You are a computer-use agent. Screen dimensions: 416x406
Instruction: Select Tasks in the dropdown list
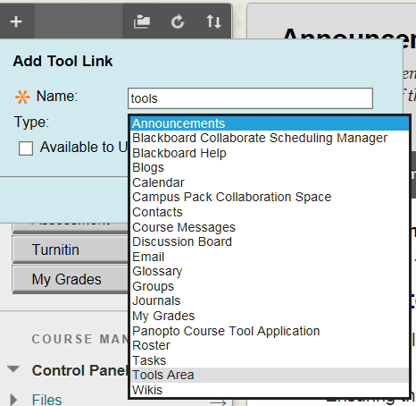270,360
